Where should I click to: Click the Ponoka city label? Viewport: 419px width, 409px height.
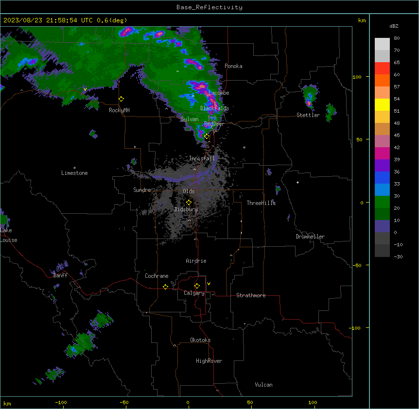233,66
